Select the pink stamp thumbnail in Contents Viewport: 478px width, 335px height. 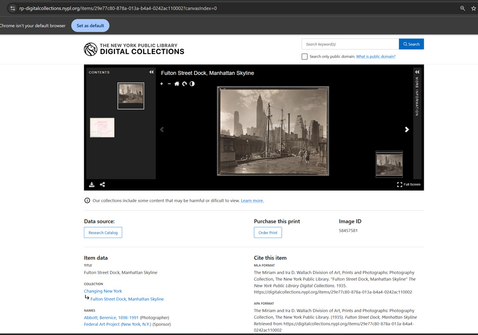click(102, 127)
